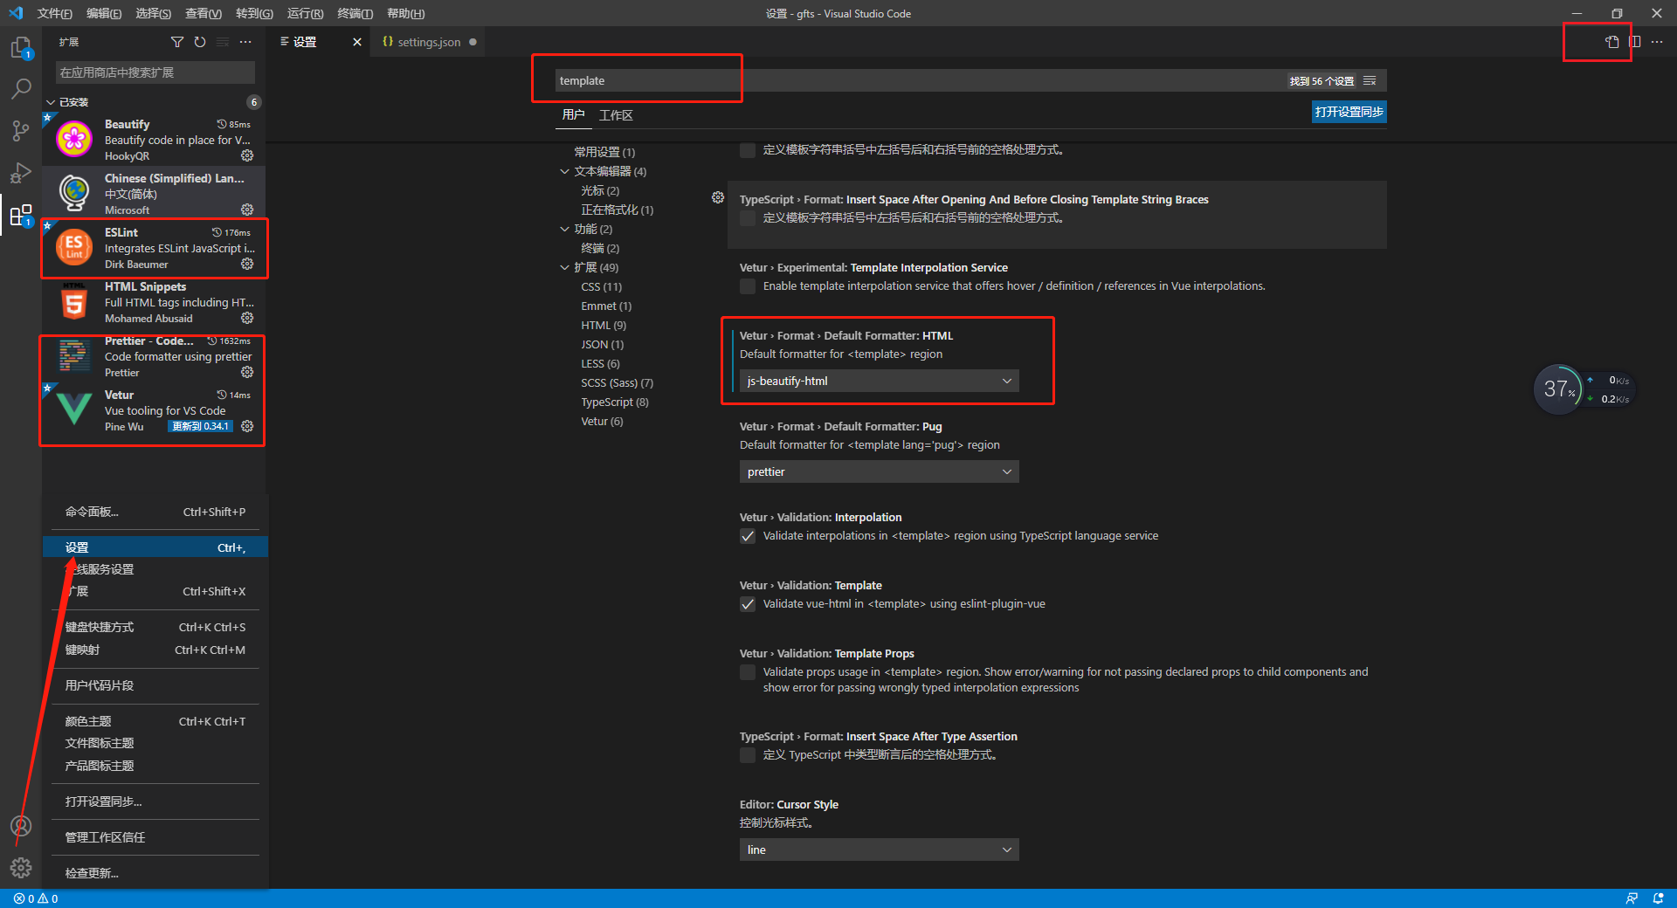Click extension marketplace search field
The height and width of the screenshot is (908, 1677).
(155, 72)
